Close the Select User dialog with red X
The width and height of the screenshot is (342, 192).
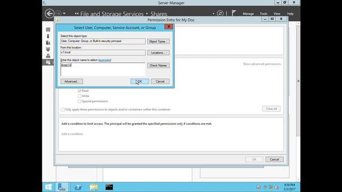[169, 27]
